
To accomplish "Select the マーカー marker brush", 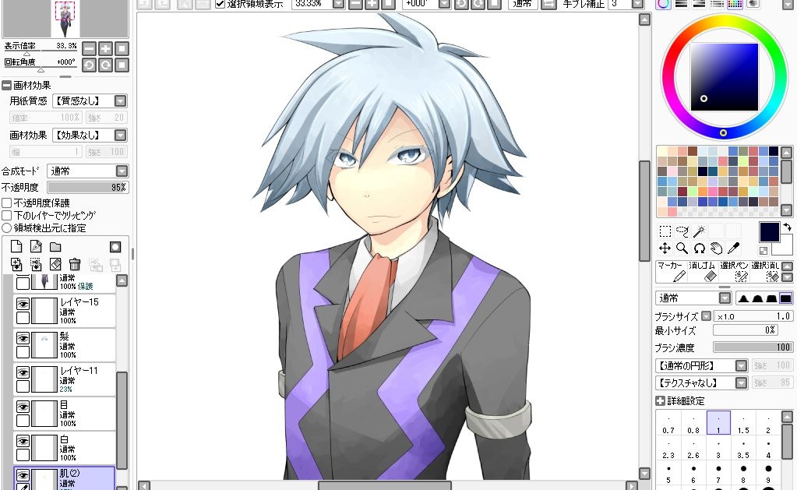I will pos(671,272).
